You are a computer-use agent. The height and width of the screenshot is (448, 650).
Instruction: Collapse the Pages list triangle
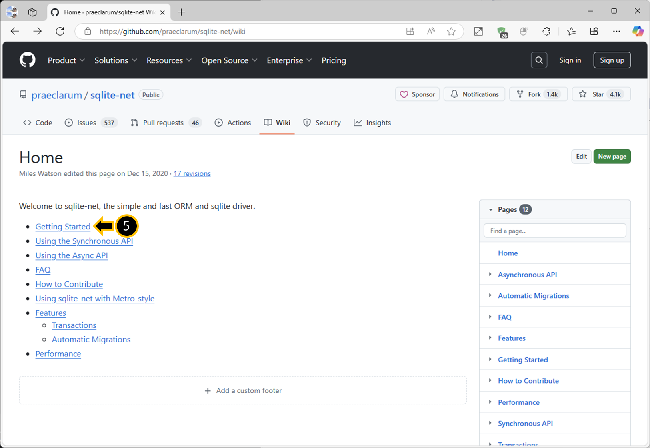coord(491,209)
